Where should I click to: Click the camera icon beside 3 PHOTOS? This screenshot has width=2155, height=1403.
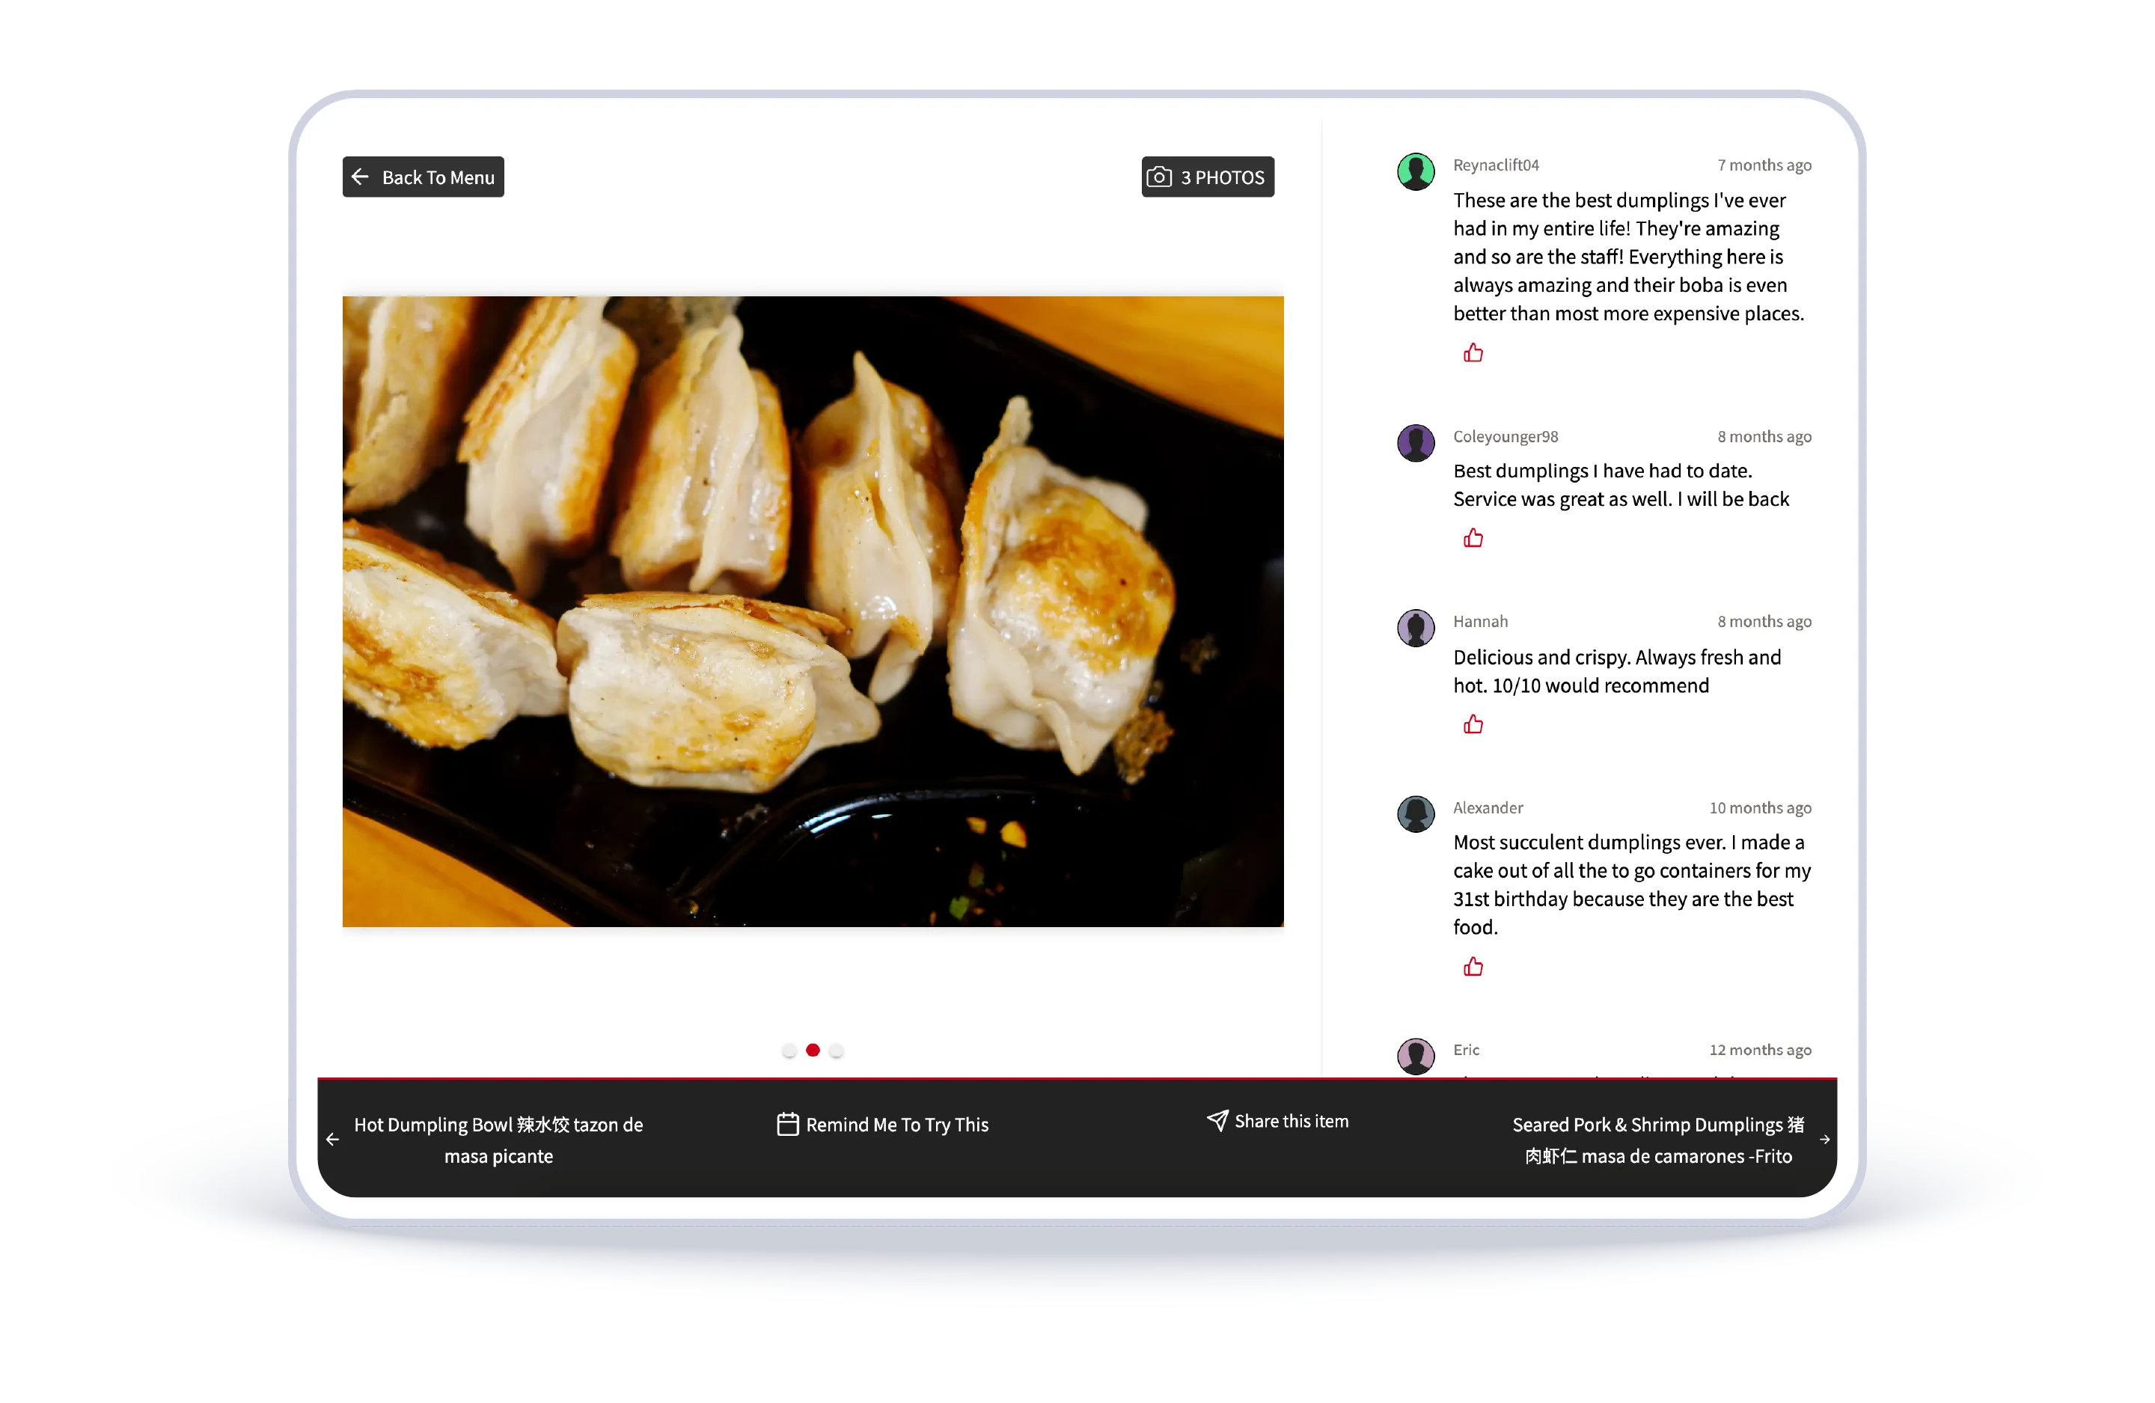tap(1159, 177)
